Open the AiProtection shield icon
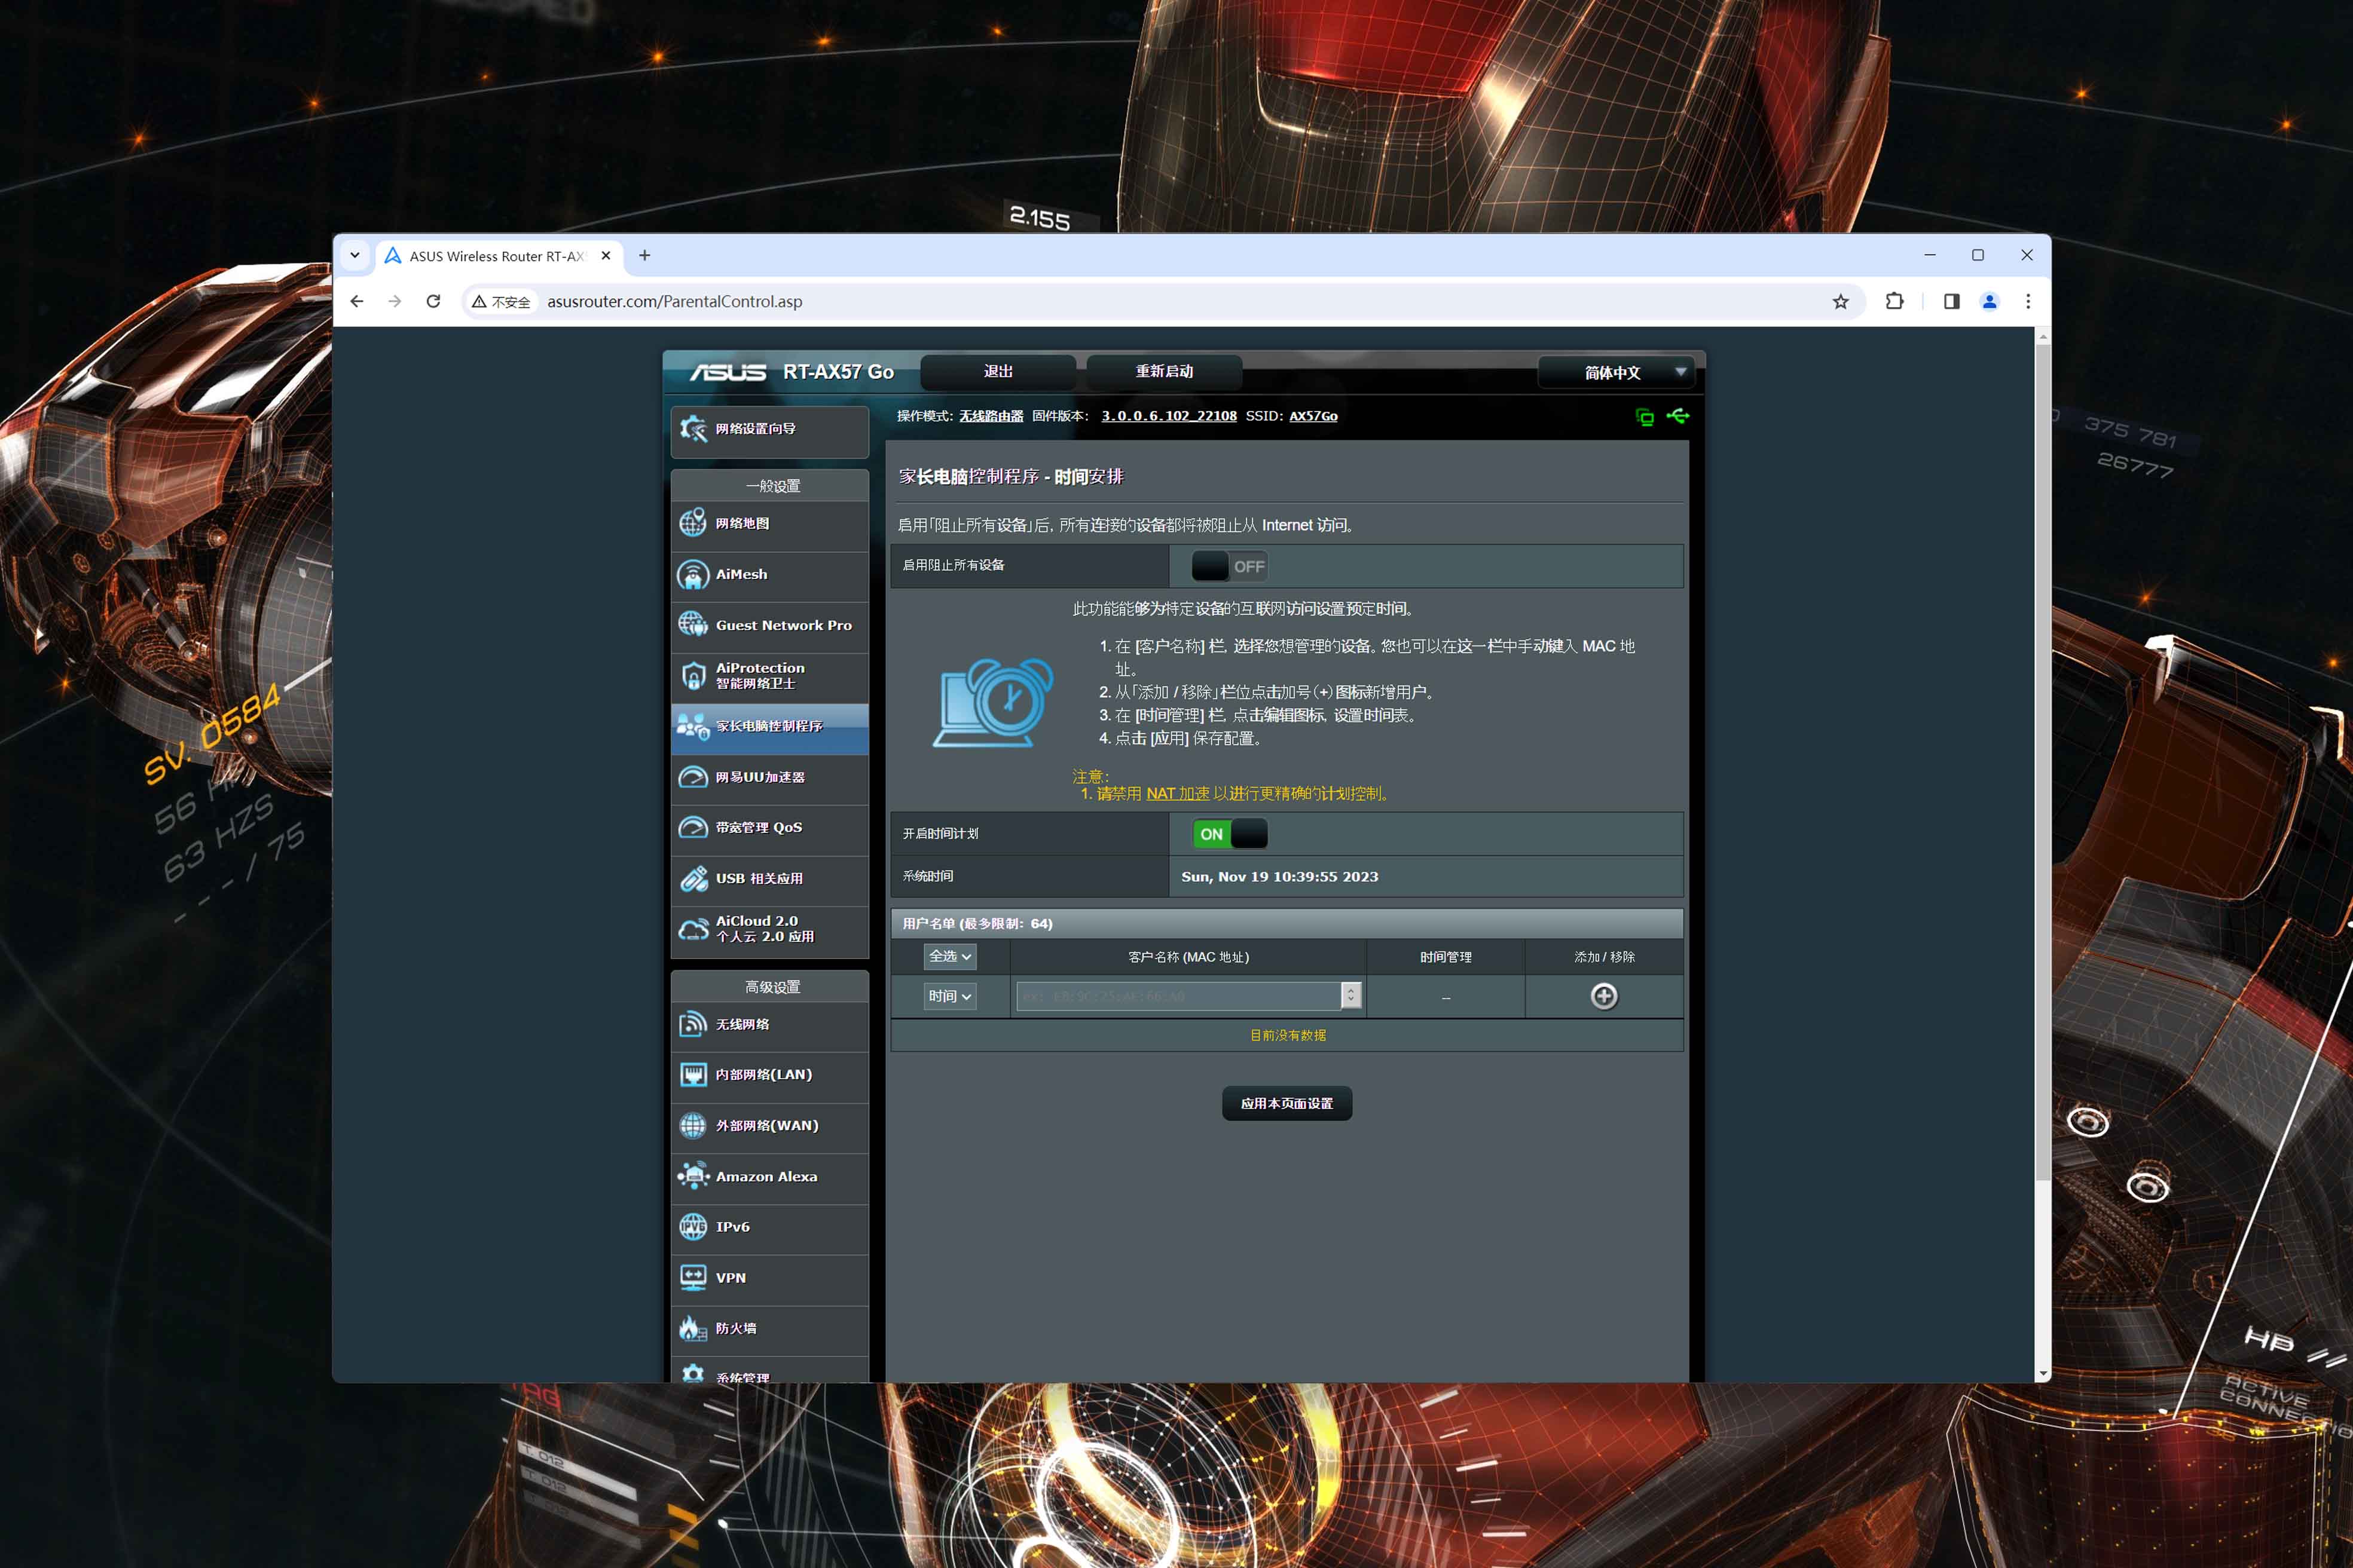The image size is (2353, 1568). coord(693,675)
